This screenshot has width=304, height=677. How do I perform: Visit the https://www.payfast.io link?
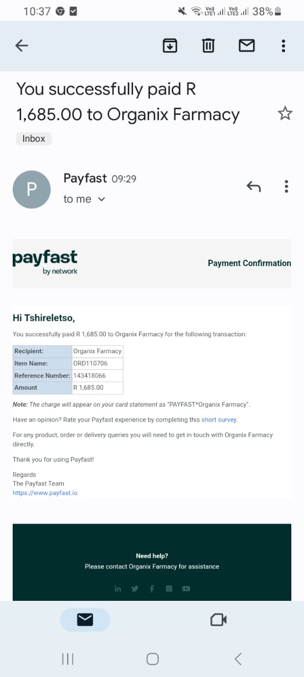45,492
